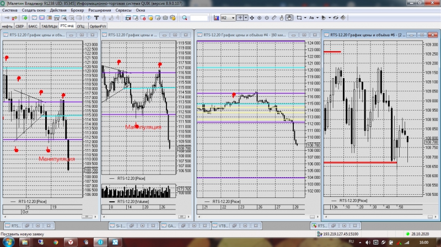Switch to the ТАБЛИЦЫ tab
This screenshot has width=441, height=247.
(49, 25)
